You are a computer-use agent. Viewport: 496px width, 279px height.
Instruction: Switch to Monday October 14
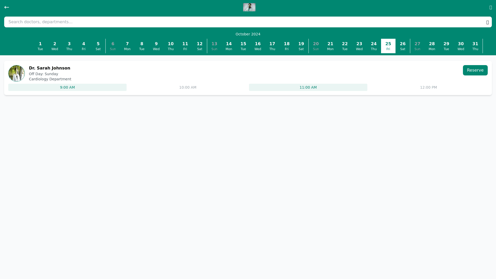click(x=229, y=46)
